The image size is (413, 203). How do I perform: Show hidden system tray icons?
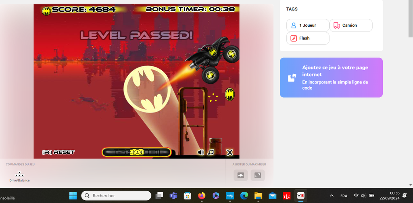click(x=332, y=196)
